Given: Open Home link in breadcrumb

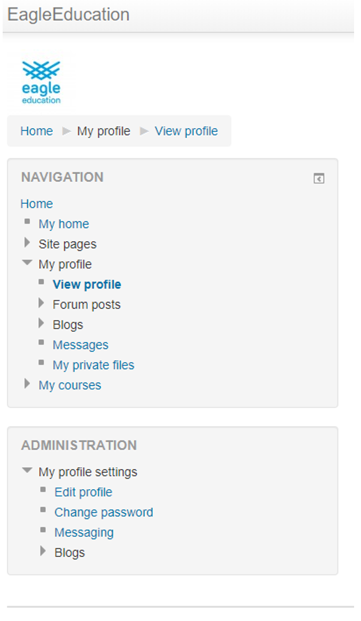Looking at the screenshot, I should [x=37, y=131].
